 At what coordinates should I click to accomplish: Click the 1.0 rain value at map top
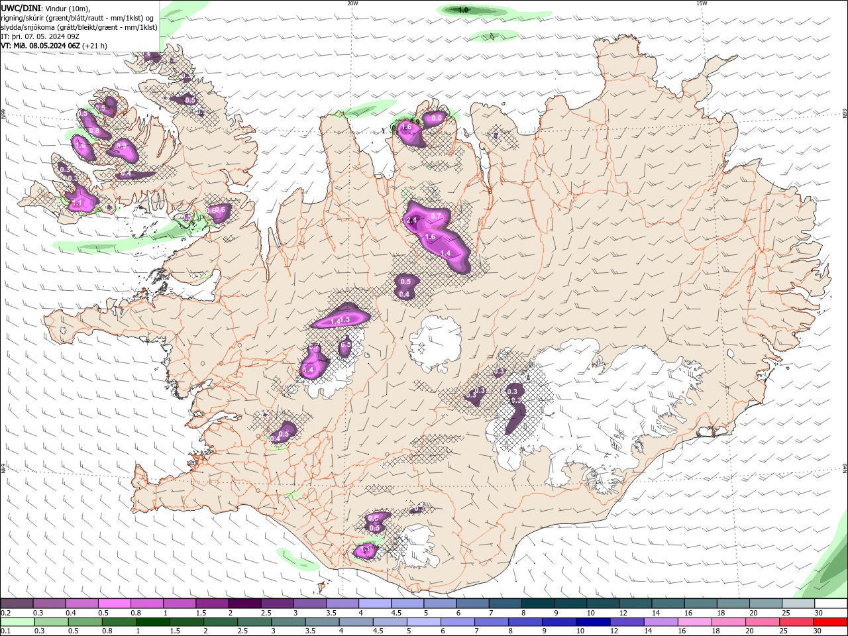(x=464, y=10)
